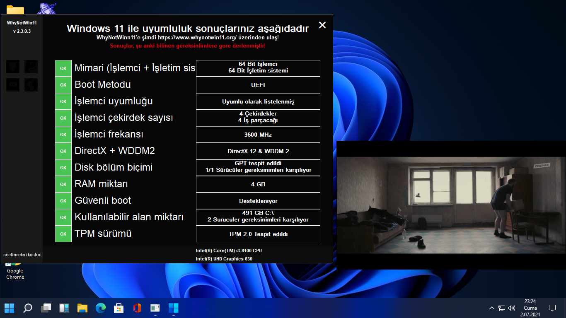
Task: Open the Discord icon in the sidebar
Action: (13, 85)
